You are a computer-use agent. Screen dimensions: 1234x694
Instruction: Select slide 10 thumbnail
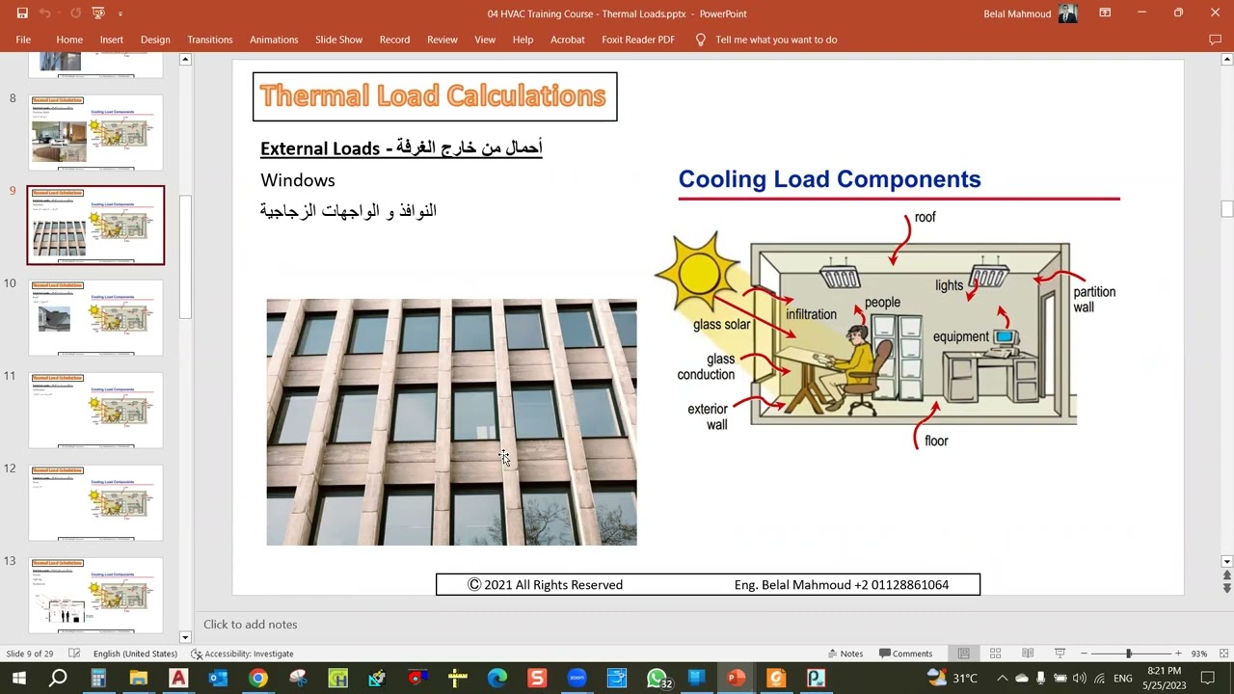[x=95, y=317]
